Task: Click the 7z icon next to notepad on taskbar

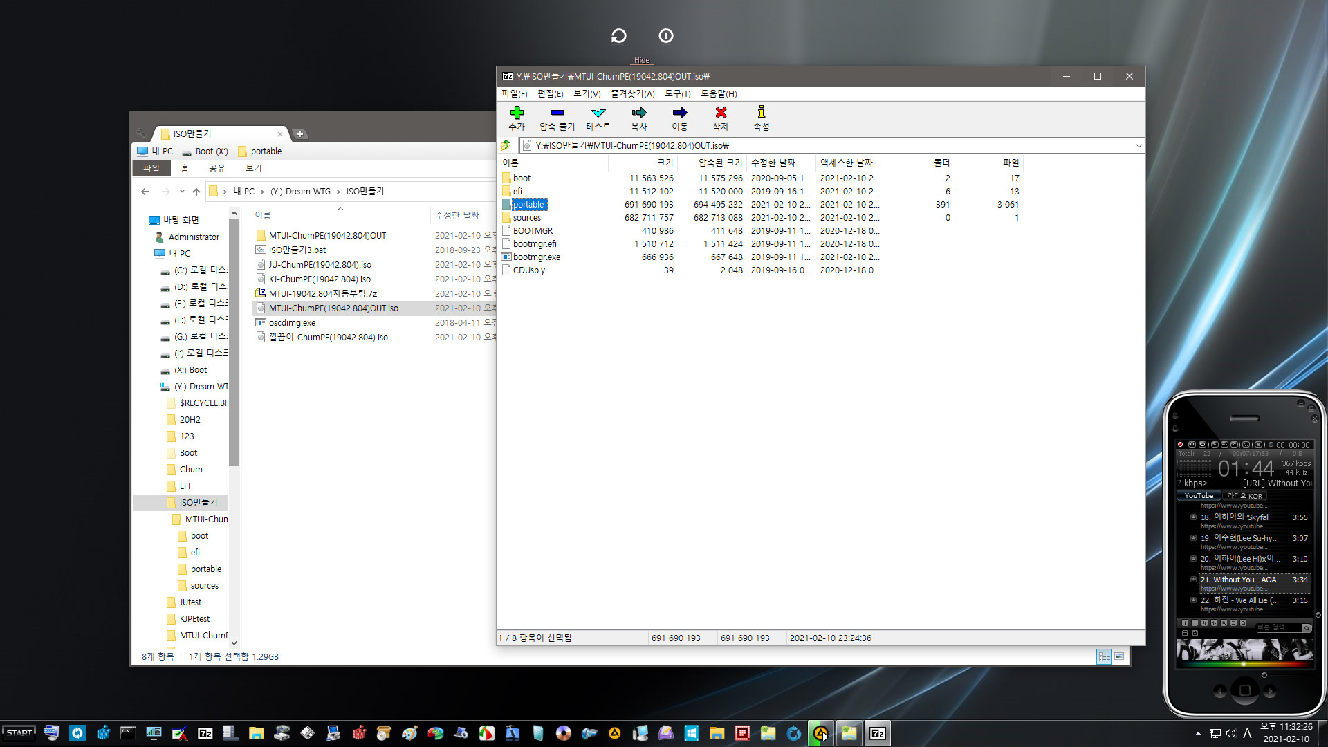Action: (x=205, y=733)
